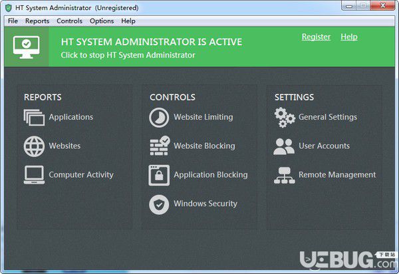The width and height of the screenshot is (399, 274).
Task: Click the 'HT SYSTEM ADMINISTRATOR IS ACTIVE' heading
Action: (152, 42)
